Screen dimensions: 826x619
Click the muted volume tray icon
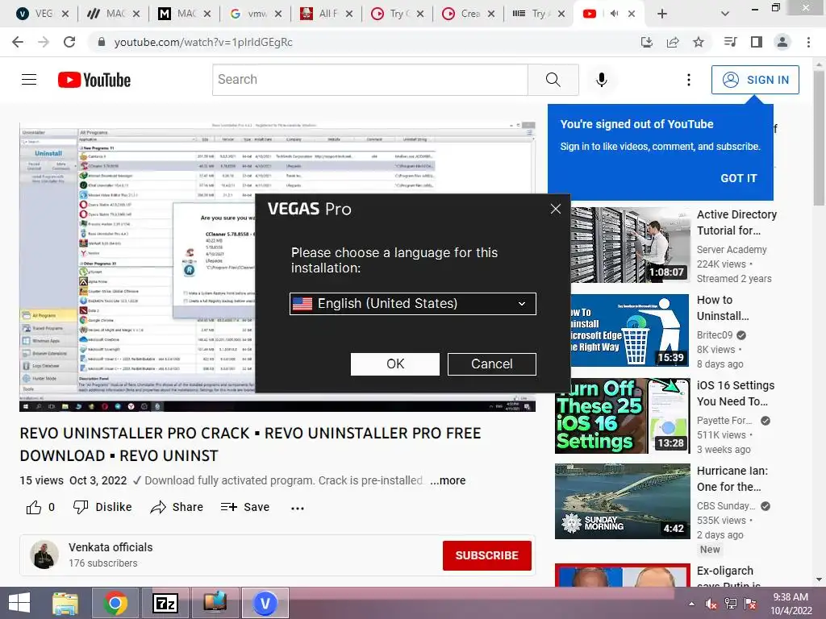(x=711, y=604)
